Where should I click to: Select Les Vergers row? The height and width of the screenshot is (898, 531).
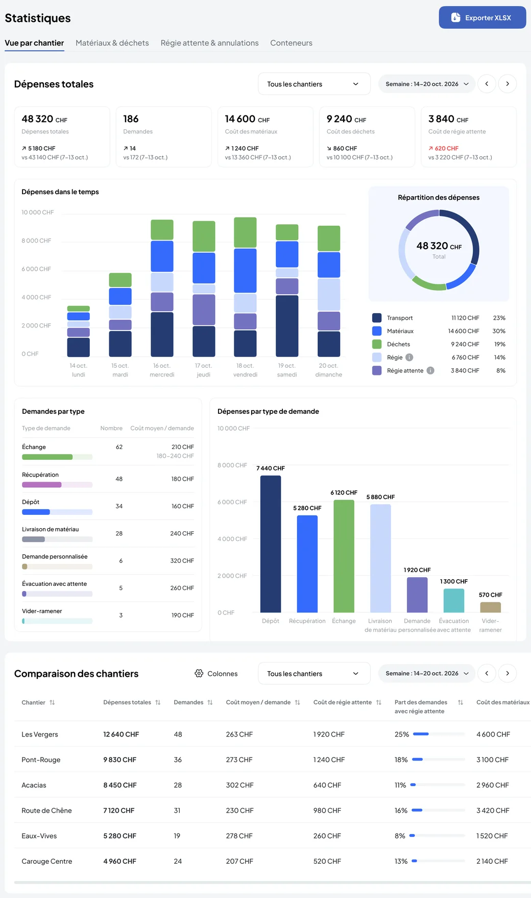(273, 734)
